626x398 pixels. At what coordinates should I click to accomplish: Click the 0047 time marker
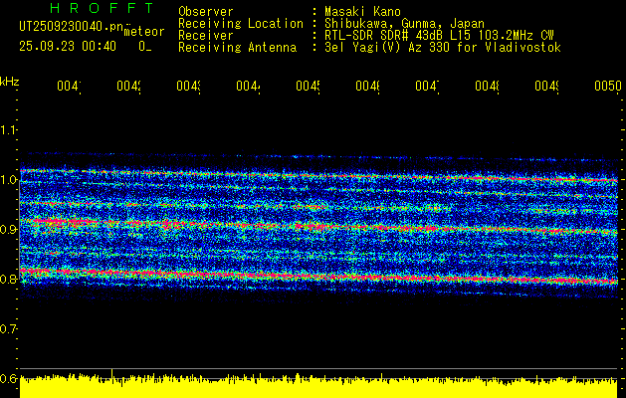point(428,86)
